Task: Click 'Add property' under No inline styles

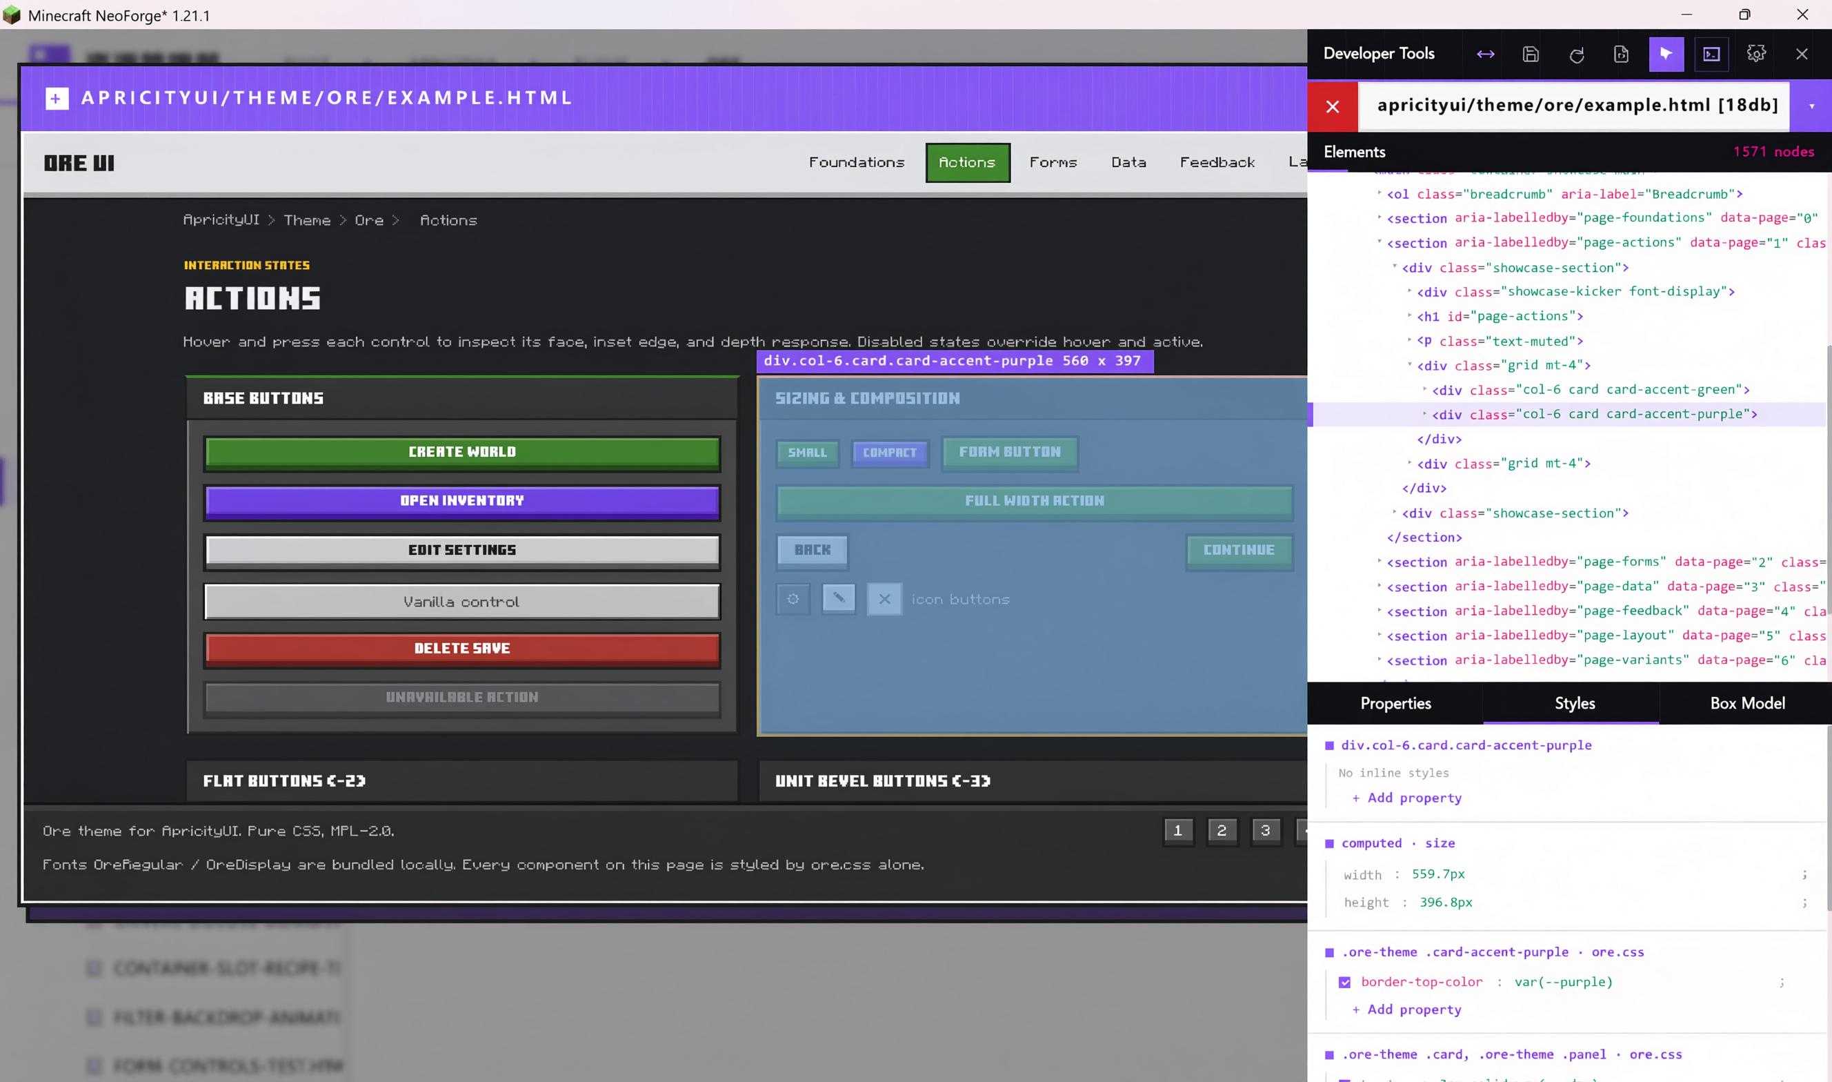Action: point(1406,798)
